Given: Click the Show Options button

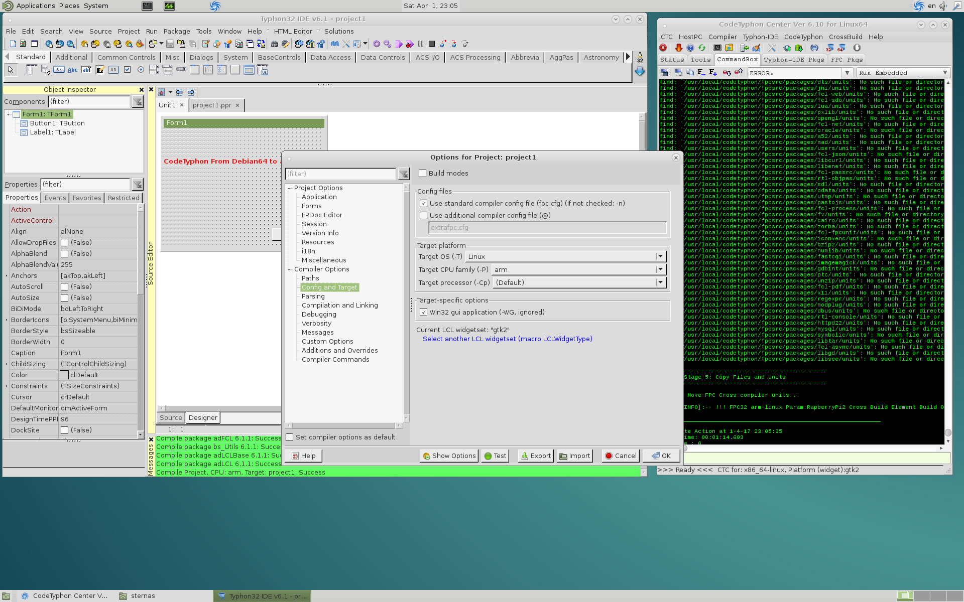Looking at the screenshot, I should [x=449, y=456].
